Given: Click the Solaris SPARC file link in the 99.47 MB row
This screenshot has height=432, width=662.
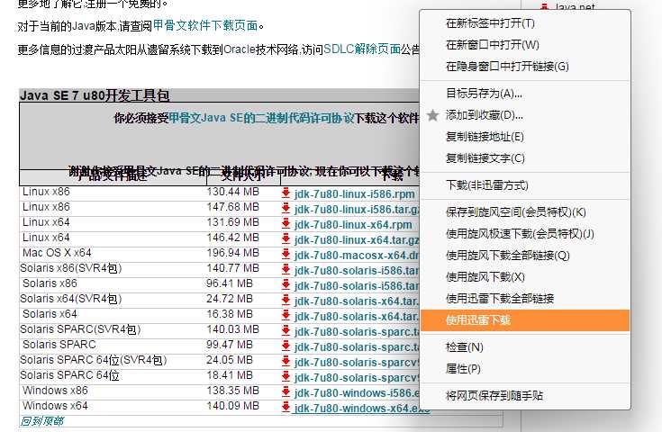Looking at the screenshot, I should click(x=357, y=346).
